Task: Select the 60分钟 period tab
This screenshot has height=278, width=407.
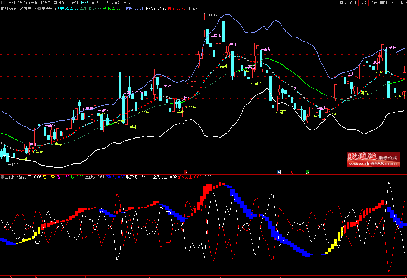Action: 73,3
